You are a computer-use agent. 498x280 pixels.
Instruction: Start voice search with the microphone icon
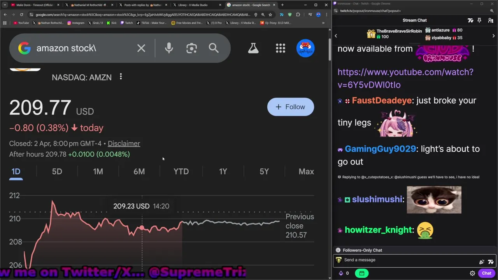tap(169, 48)
